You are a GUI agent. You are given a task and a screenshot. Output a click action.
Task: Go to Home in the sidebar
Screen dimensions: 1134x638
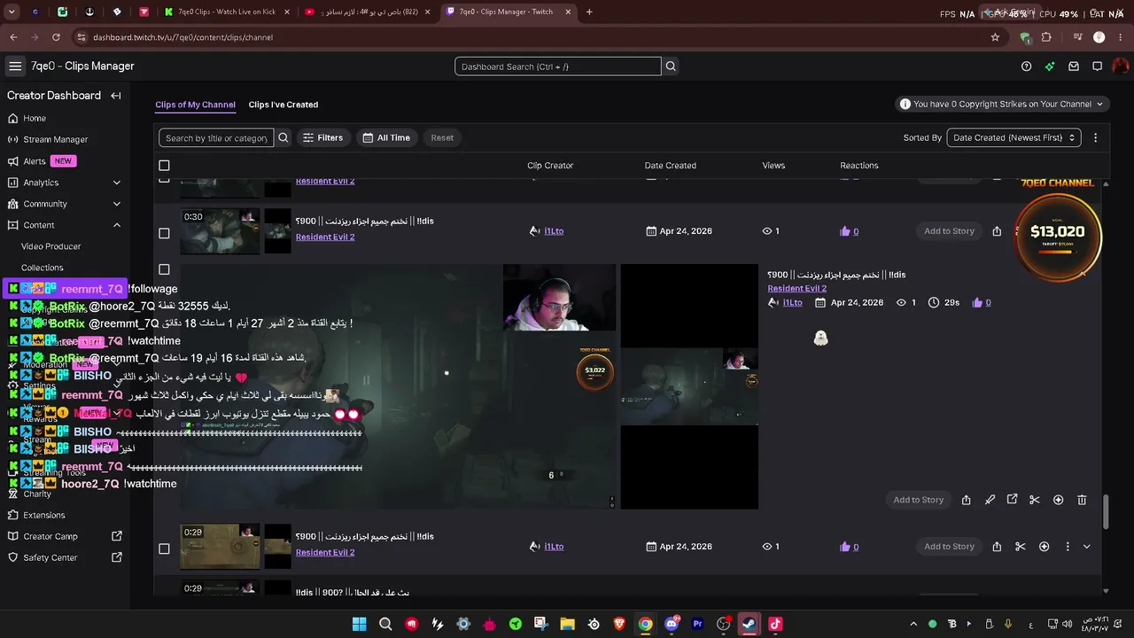35,118
